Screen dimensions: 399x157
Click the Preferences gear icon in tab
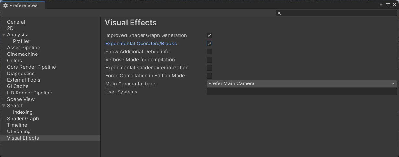coord(6,5)
